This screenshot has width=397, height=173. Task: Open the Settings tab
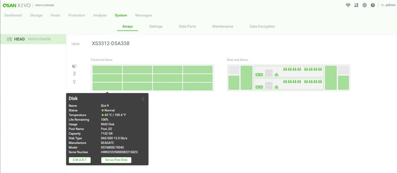[156, 26]
